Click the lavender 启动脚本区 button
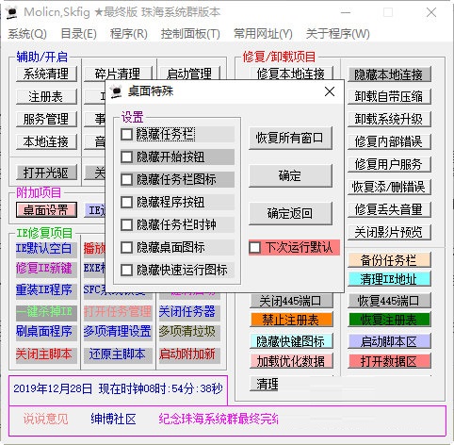The image size is (454, 445). click(389, 341)
